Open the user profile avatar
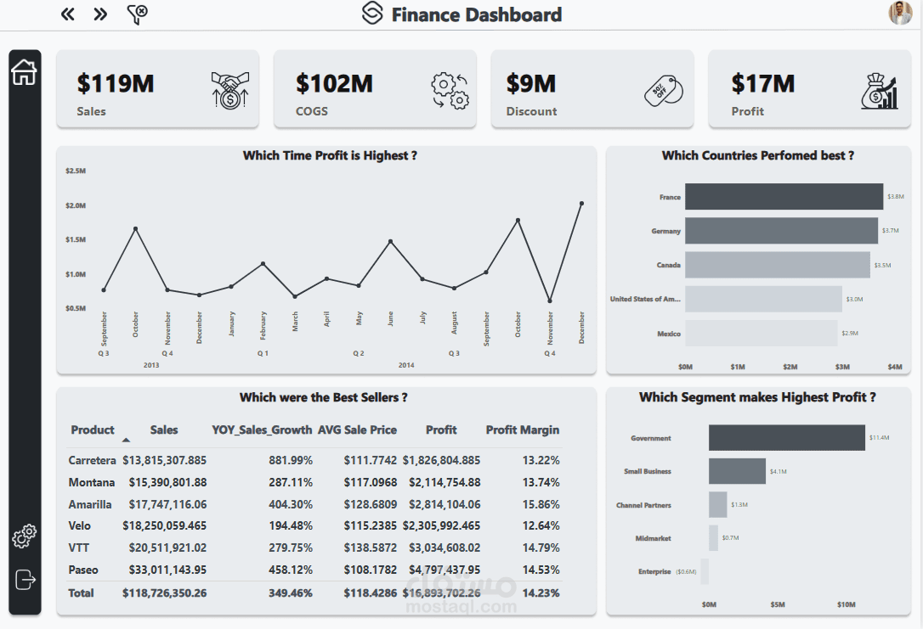The height and width of the screenshot is (629, 923). point(903,14)
